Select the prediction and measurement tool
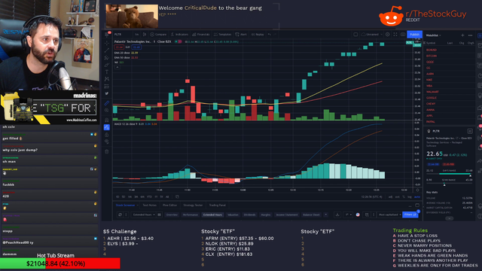482x271 pixels. [x=107, y=87]
